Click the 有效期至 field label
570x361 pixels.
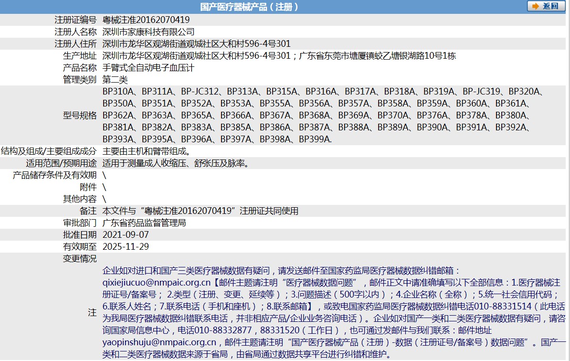pyautogui.click(x=80, y=247)
